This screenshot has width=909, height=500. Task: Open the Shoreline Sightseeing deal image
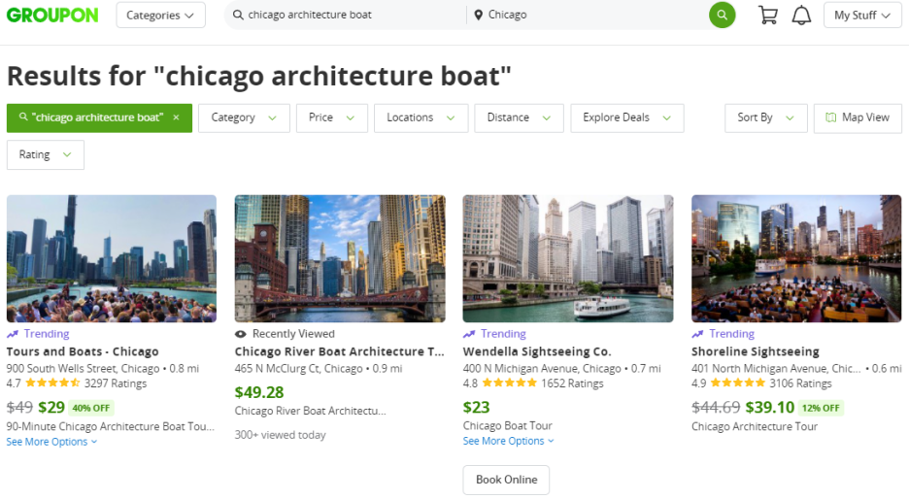796,258
